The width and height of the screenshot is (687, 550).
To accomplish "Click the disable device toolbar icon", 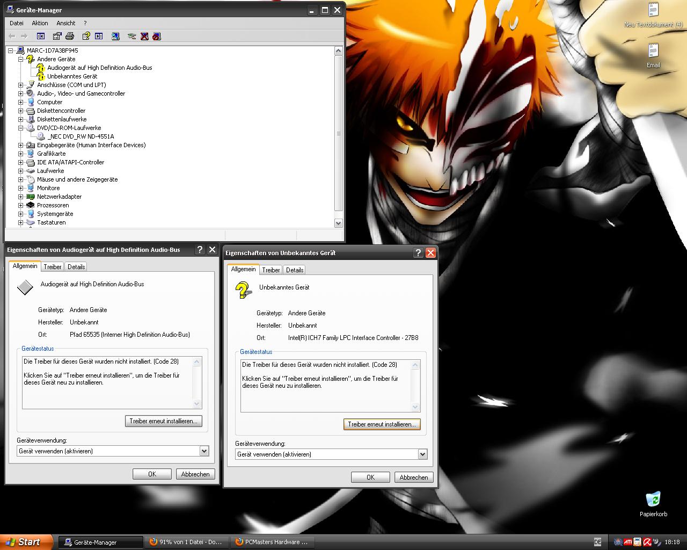I will [x=156, y=36].
